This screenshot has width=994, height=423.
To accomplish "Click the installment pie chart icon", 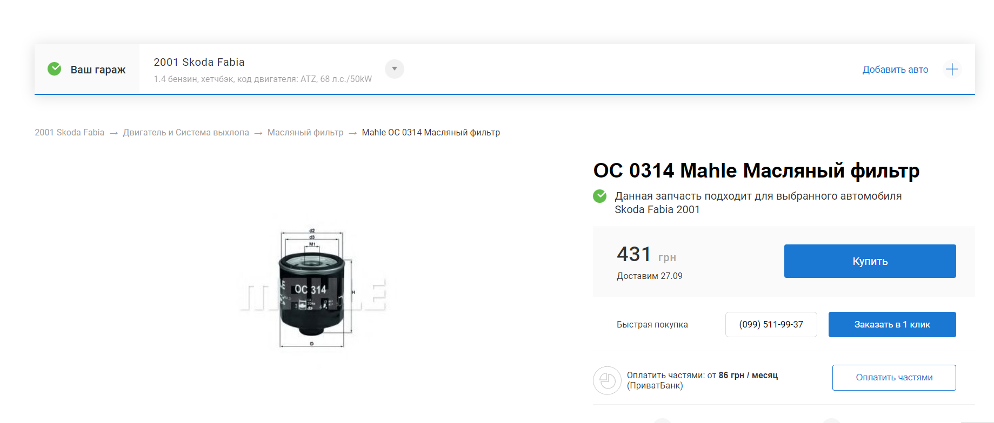I will click(x=607, y=380).
